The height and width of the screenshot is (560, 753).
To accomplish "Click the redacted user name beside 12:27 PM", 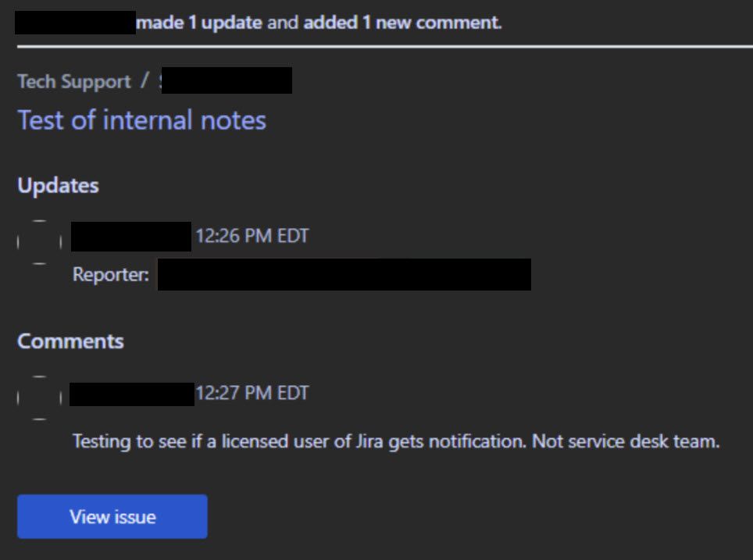I will point(131,393).
